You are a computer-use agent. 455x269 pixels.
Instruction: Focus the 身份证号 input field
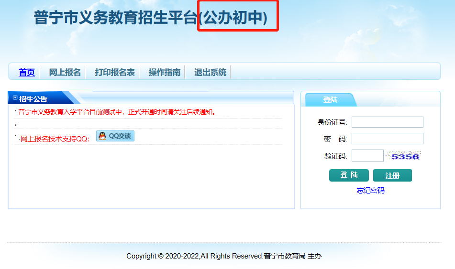tap(388, 122)
